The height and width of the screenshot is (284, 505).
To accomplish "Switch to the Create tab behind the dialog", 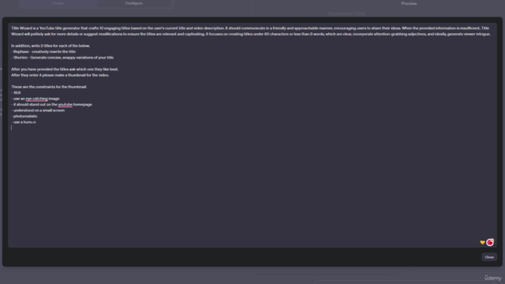I will click(x=58, y=3).
